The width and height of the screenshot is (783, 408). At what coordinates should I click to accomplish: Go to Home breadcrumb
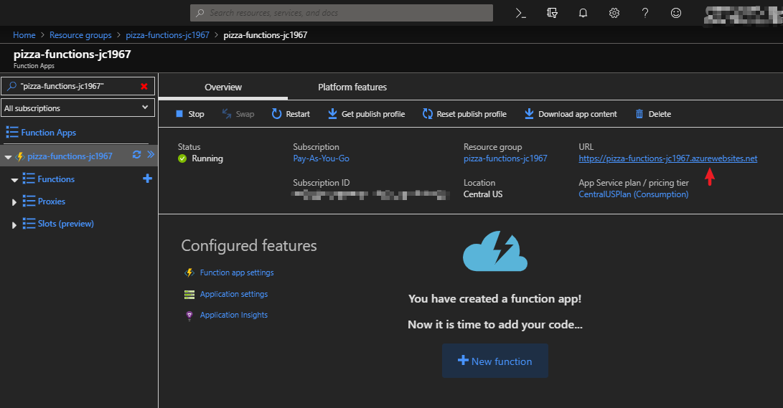tap(24, 35)
